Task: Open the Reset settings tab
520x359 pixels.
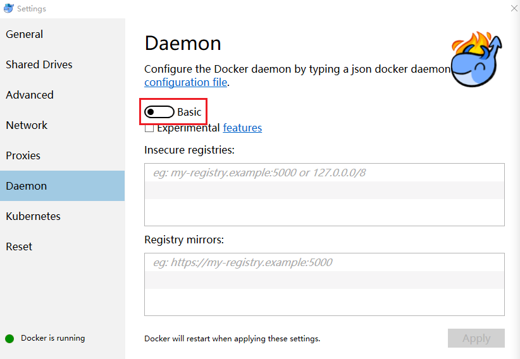Action: (x=63, y=246)
